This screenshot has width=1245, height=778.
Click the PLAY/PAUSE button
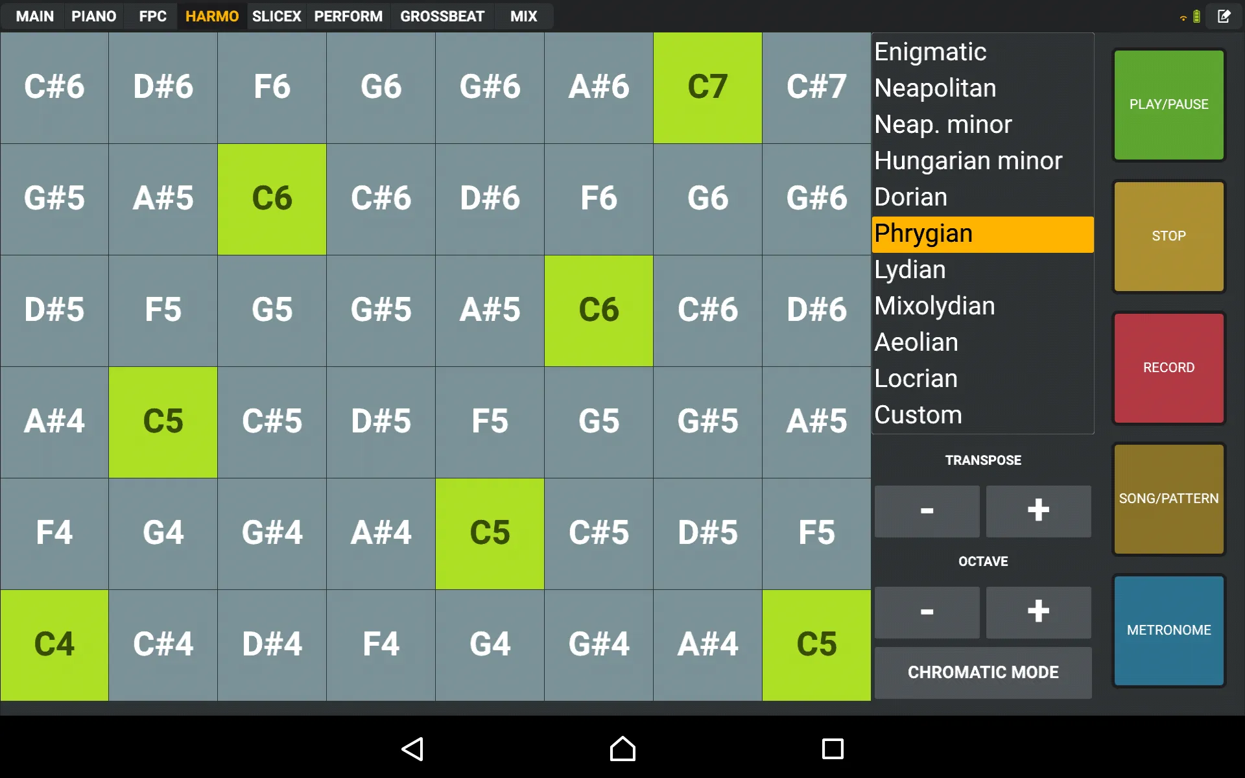[x=1169, y=104]
